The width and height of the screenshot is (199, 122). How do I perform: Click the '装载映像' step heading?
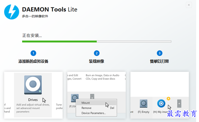point(96,61)
